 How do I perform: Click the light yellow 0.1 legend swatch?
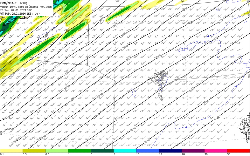coord(11,151)
